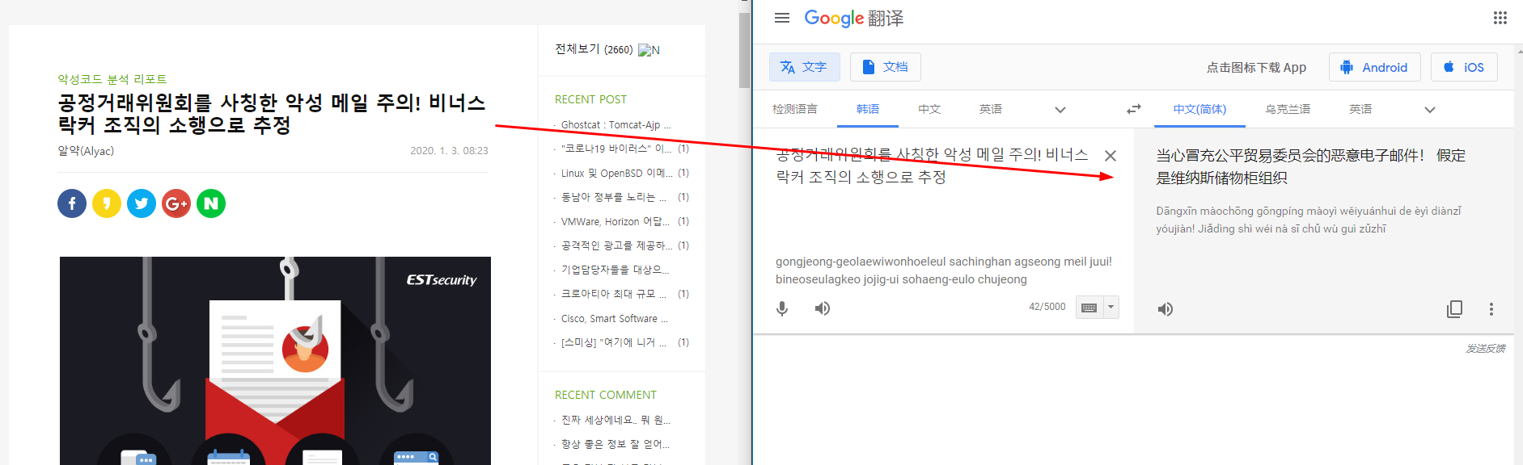Click the post date 2020. 1. 3. 08:23

click(x=449, y=151)
